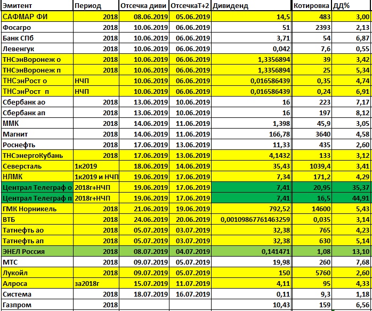372x311 pixels.
Task: Click the 2393 quote for Фосагро
Action: tap(312, 27)
